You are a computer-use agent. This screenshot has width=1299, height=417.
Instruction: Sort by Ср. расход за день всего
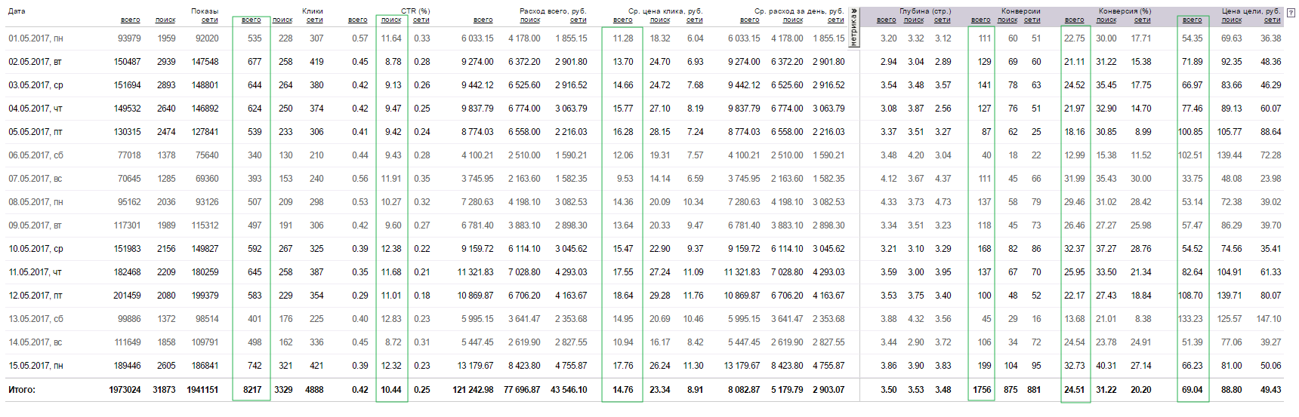750,20
